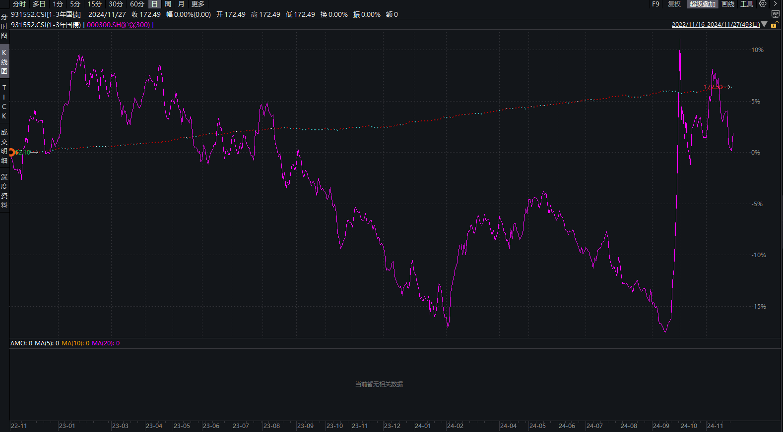Open the 2022/11/16-2024/11/27 date range link

[716, 25]
